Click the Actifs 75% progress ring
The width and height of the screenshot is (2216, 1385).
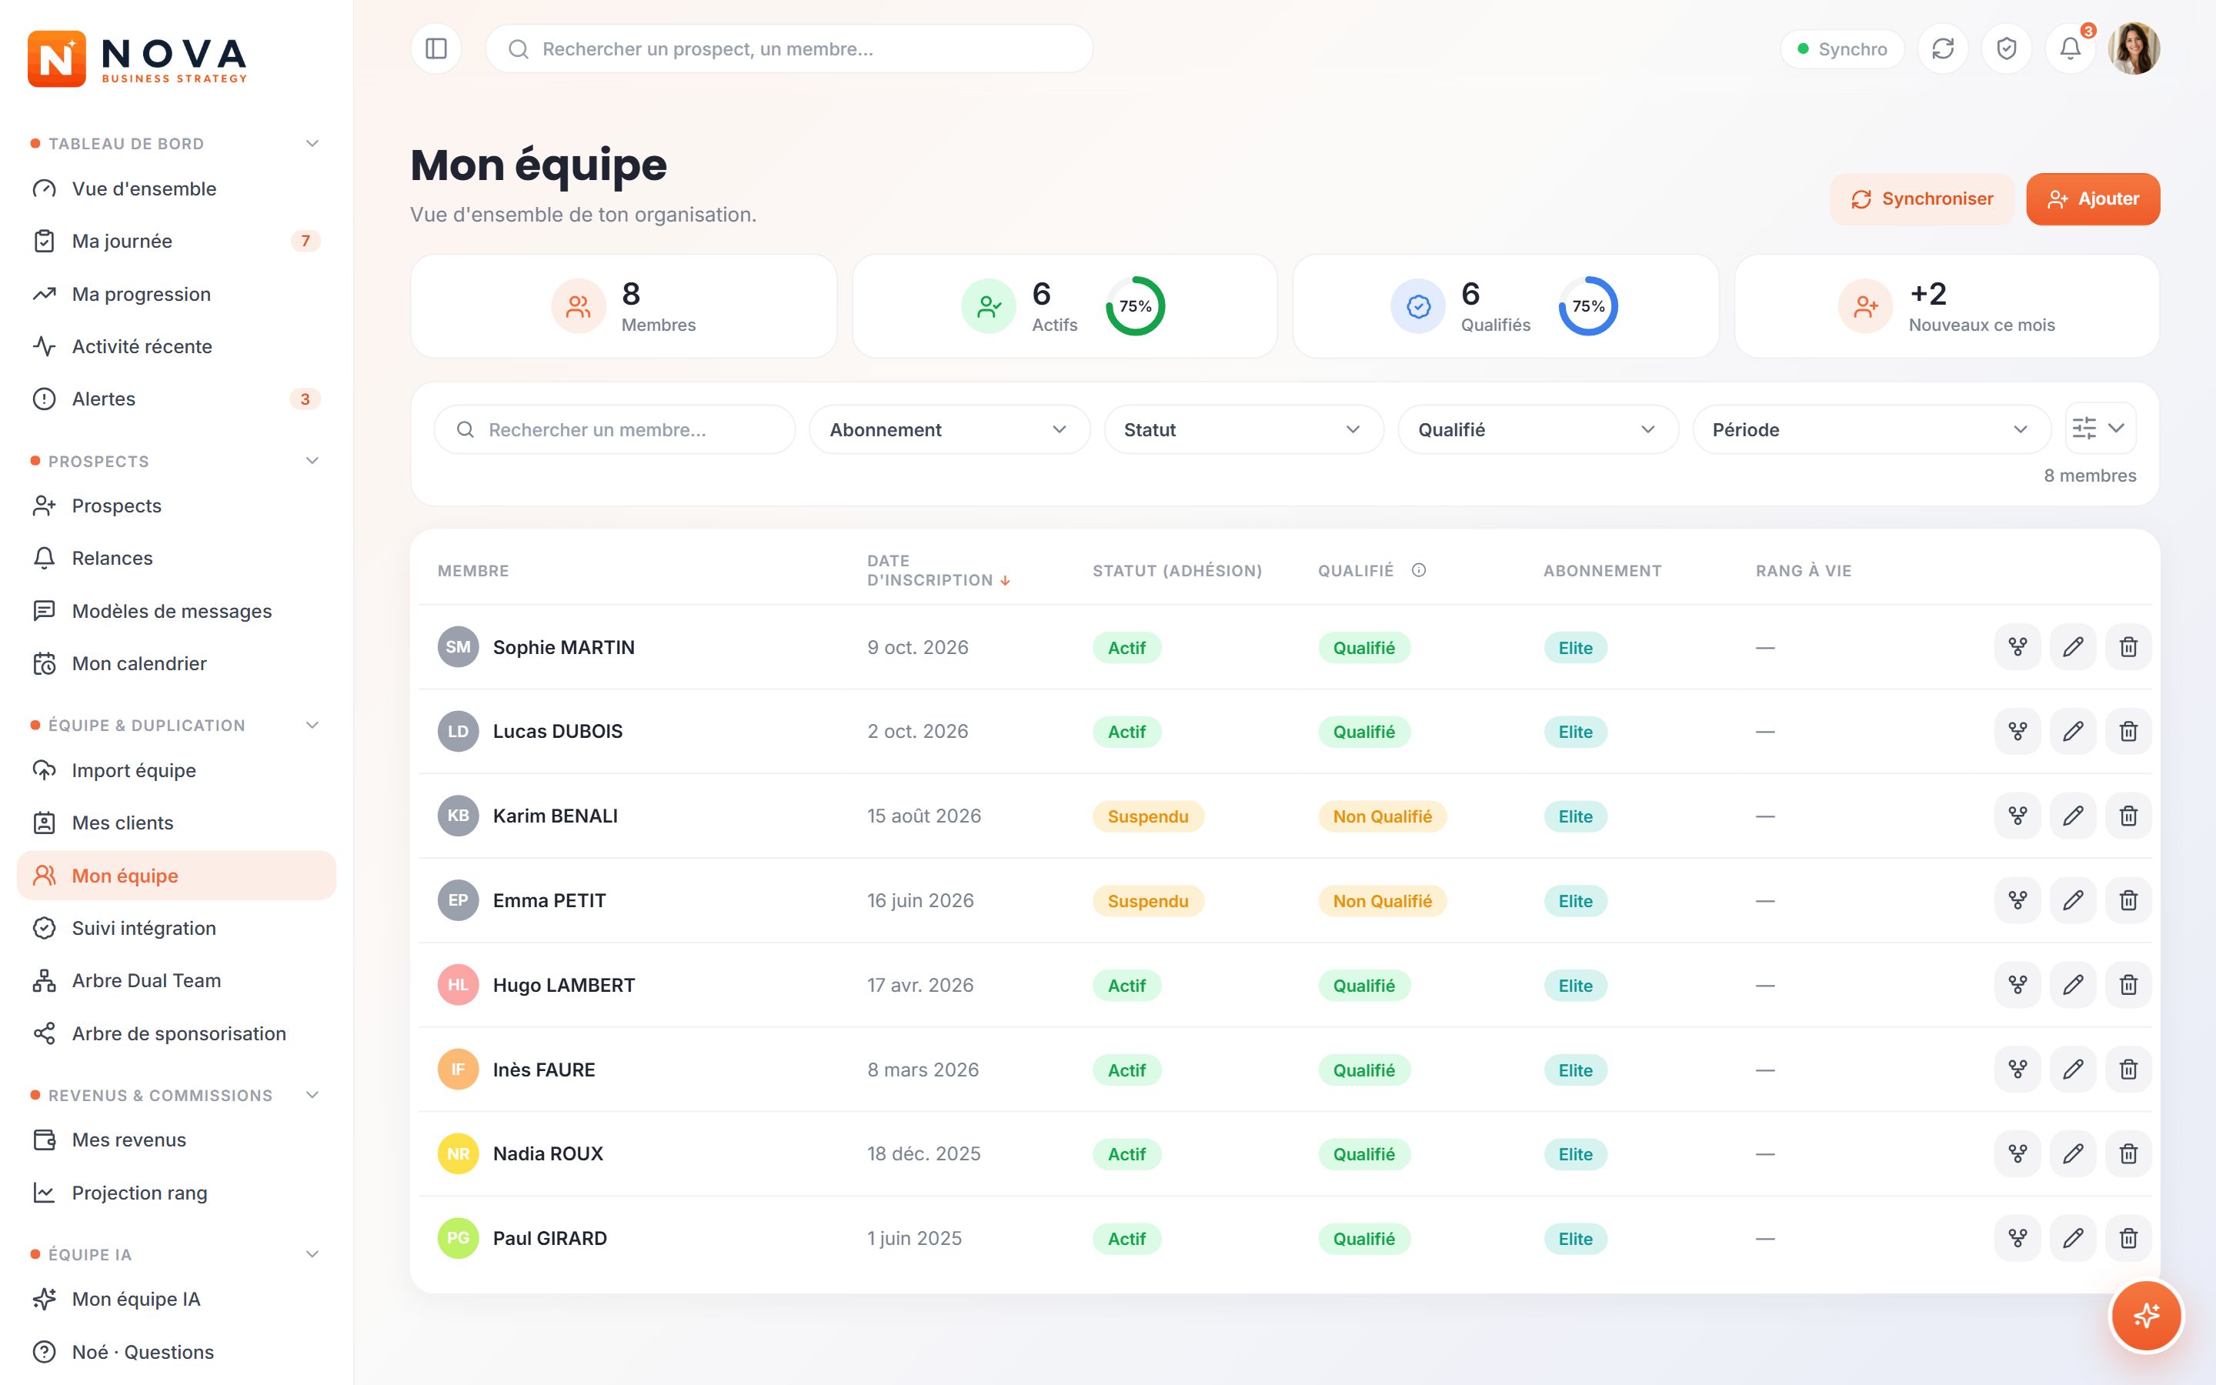click(x=1135, y=306)
